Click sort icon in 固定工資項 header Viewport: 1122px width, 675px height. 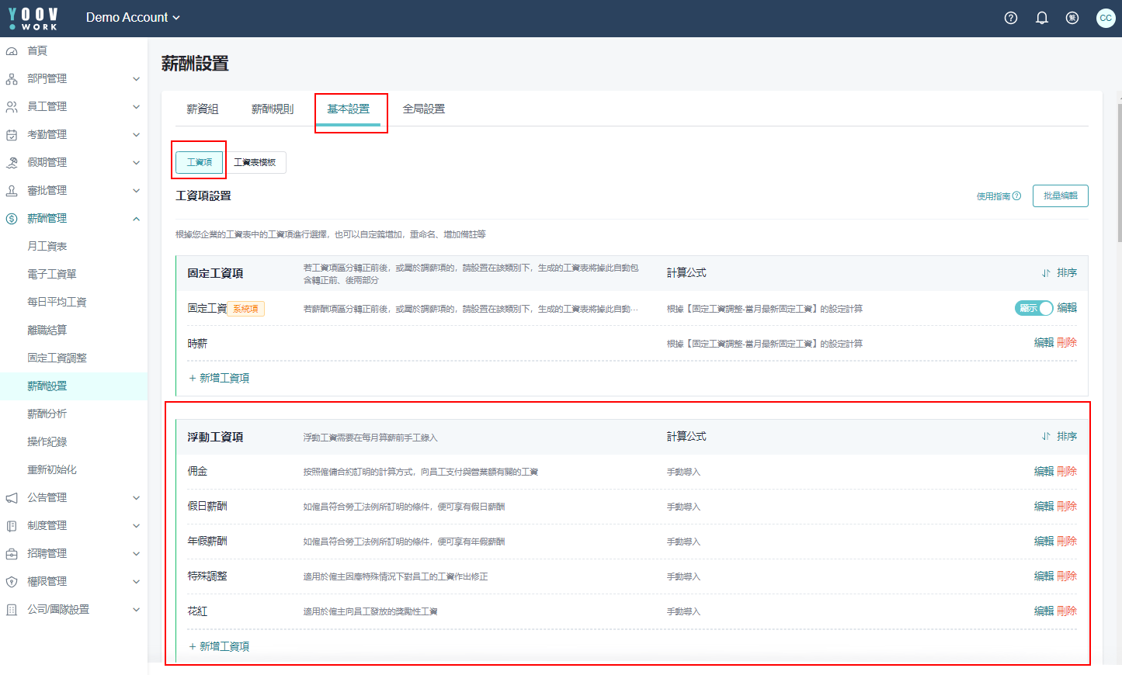(1046, 273)
